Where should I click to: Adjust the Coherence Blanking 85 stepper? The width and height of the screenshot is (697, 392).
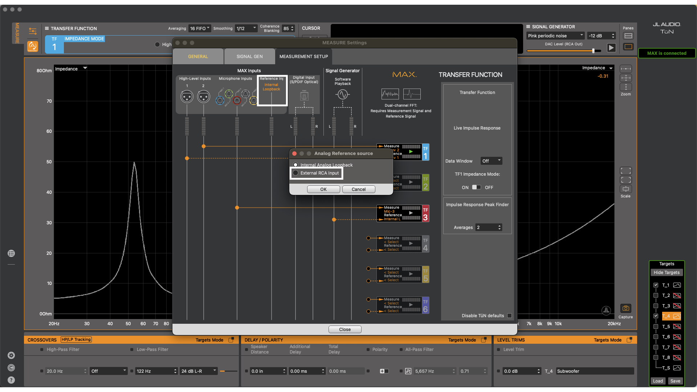coord(292,28)
